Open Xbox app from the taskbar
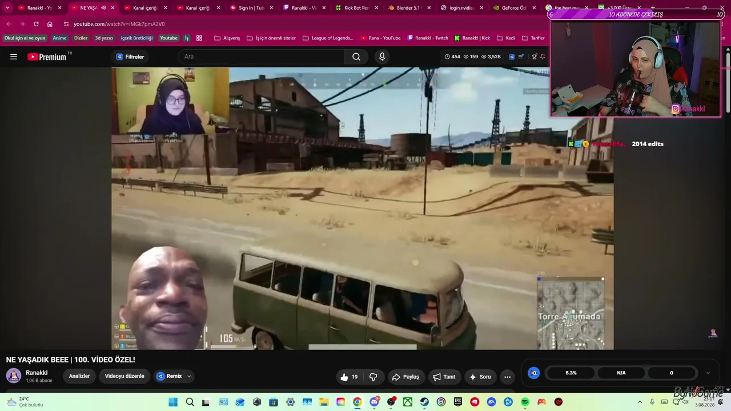 coord(408,402)
